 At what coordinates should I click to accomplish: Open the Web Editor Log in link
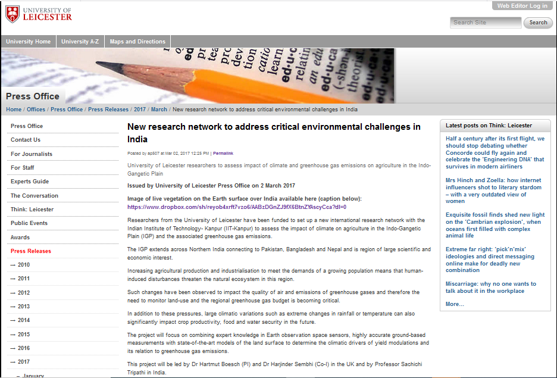coord(522,6)
